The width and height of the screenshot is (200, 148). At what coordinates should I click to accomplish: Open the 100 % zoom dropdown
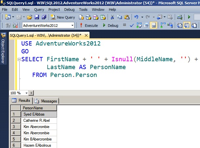point(27,93)
